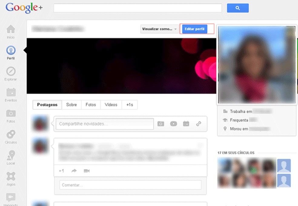Click the Google+ logo

[24, 8]
